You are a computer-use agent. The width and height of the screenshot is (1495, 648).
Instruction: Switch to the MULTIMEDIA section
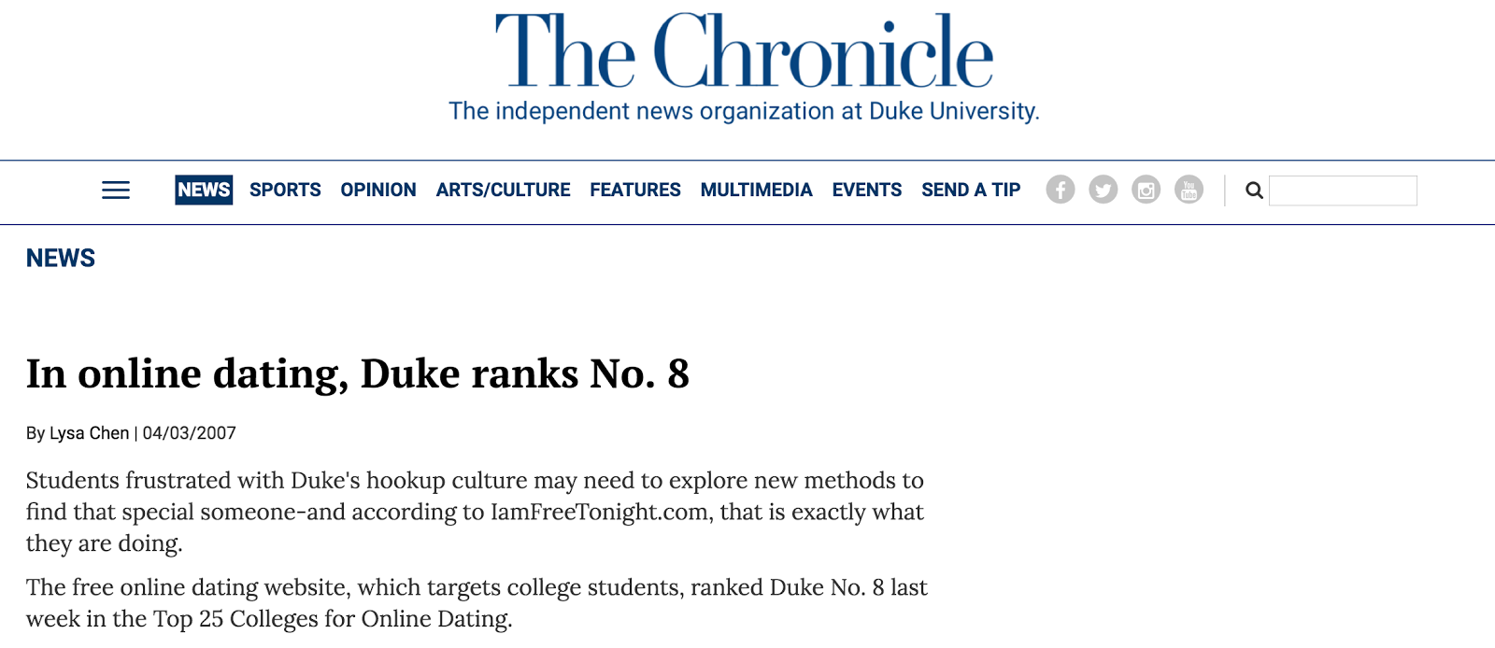(x=756, y=190)
